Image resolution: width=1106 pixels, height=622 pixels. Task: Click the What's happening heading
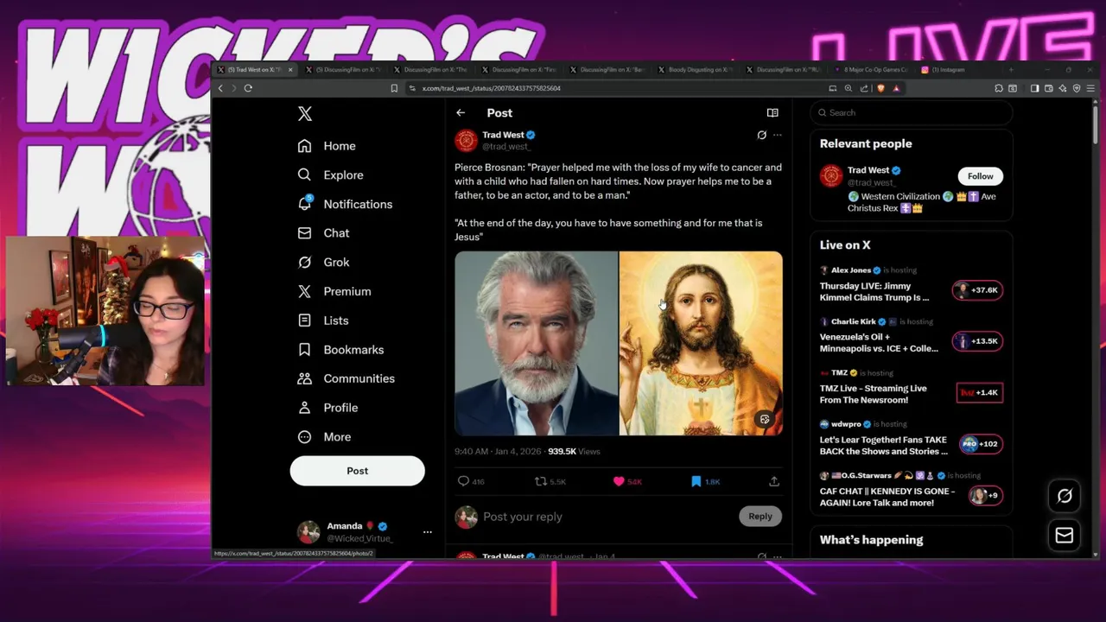point(871,540)
